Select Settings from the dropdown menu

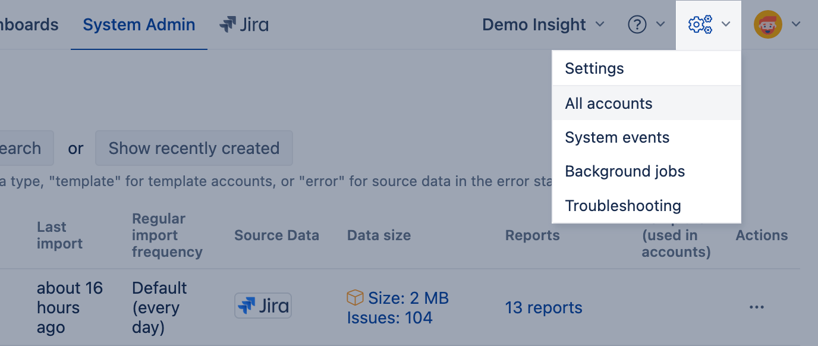594,68
